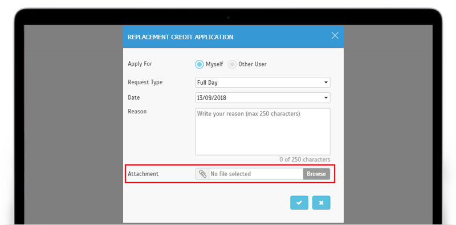Screen dimensions: 456x225
Task: Select the Myself radio button
Action: (199, 64)
